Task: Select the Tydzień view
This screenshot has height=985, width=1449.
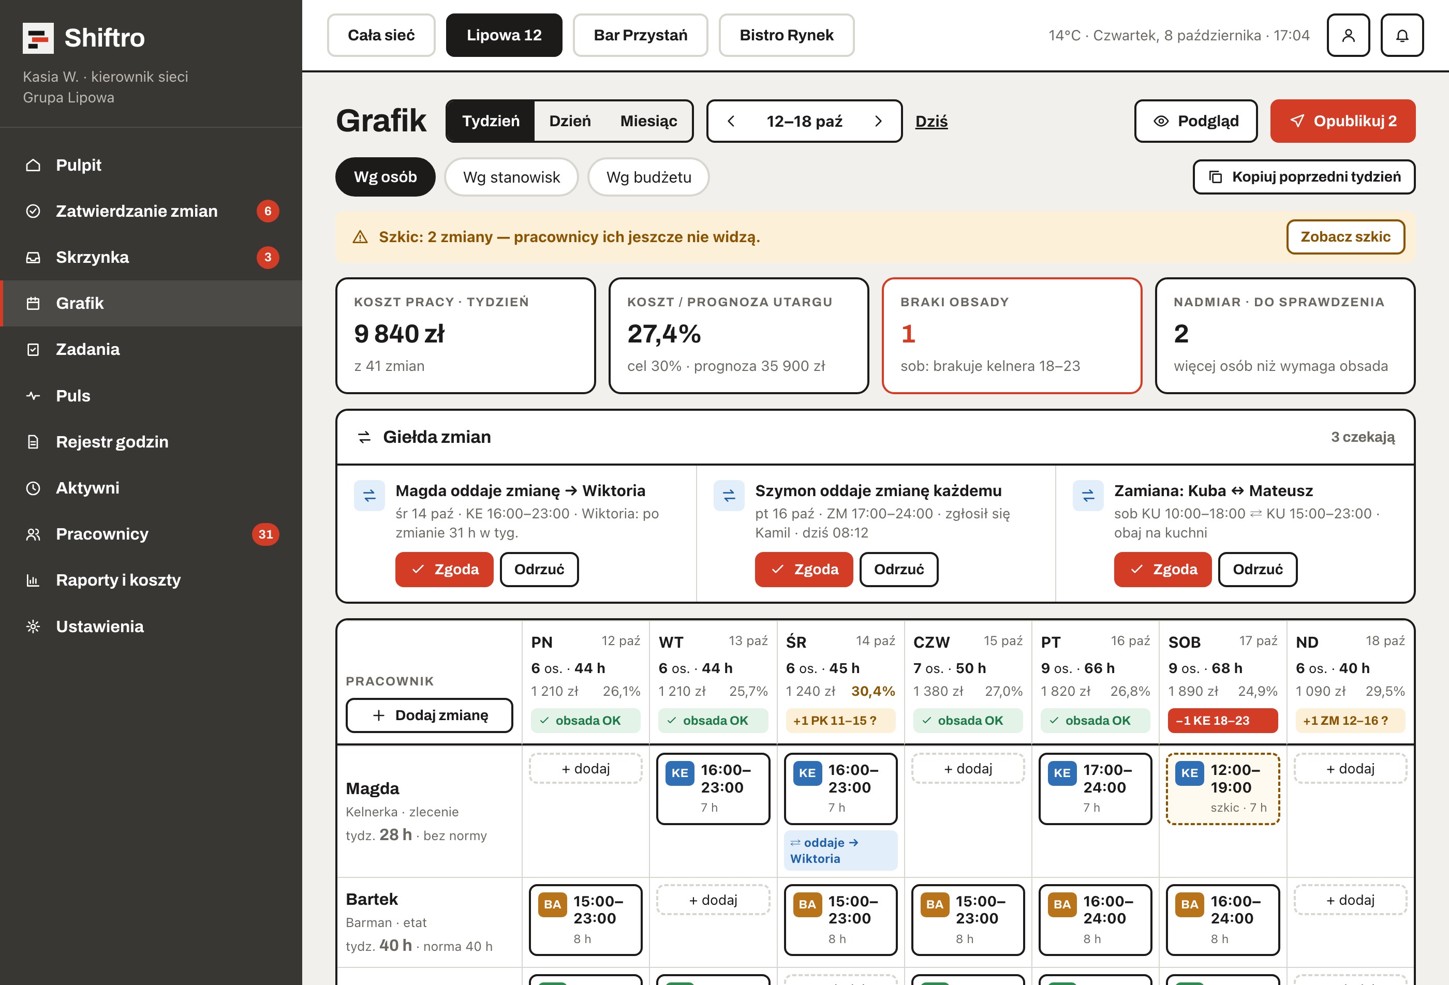Action: click(491, 121)
